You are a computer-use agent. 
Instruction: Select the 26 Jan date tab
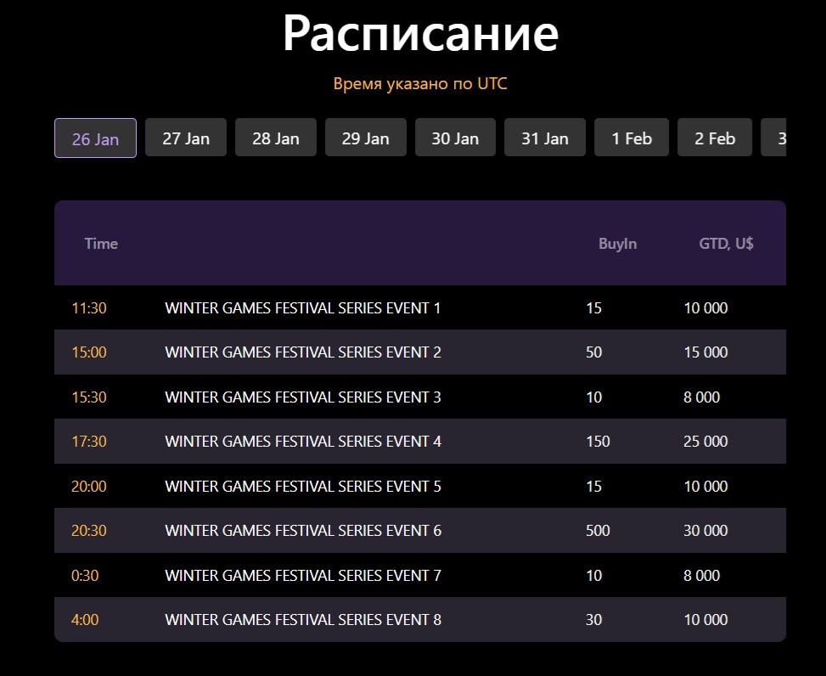pos(95,138)
